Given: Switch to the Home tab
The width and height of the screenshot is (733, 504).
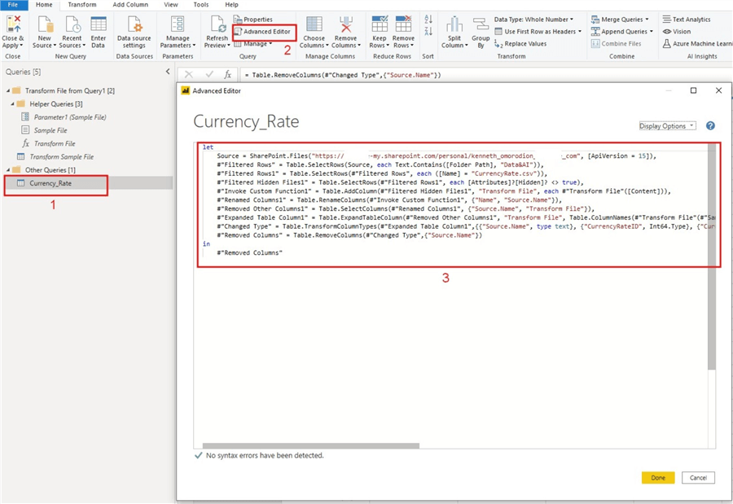Looking at the screenshot, I should point(44,5).
